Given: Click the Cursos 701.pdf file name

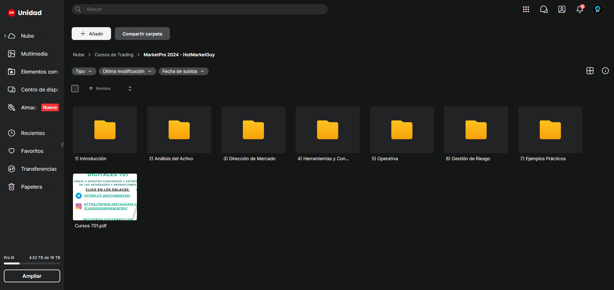Looking at the screenshot, I should 91,226.
